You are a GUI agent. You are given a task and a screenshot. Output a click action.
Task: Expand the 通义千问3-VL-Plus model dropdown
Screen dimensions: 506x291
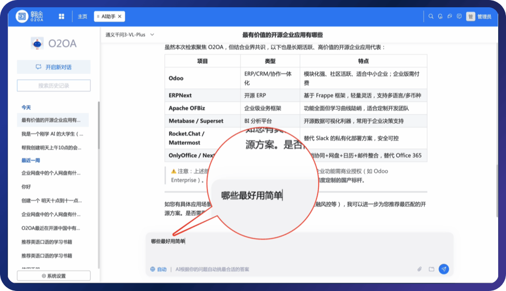click(130, 35)
